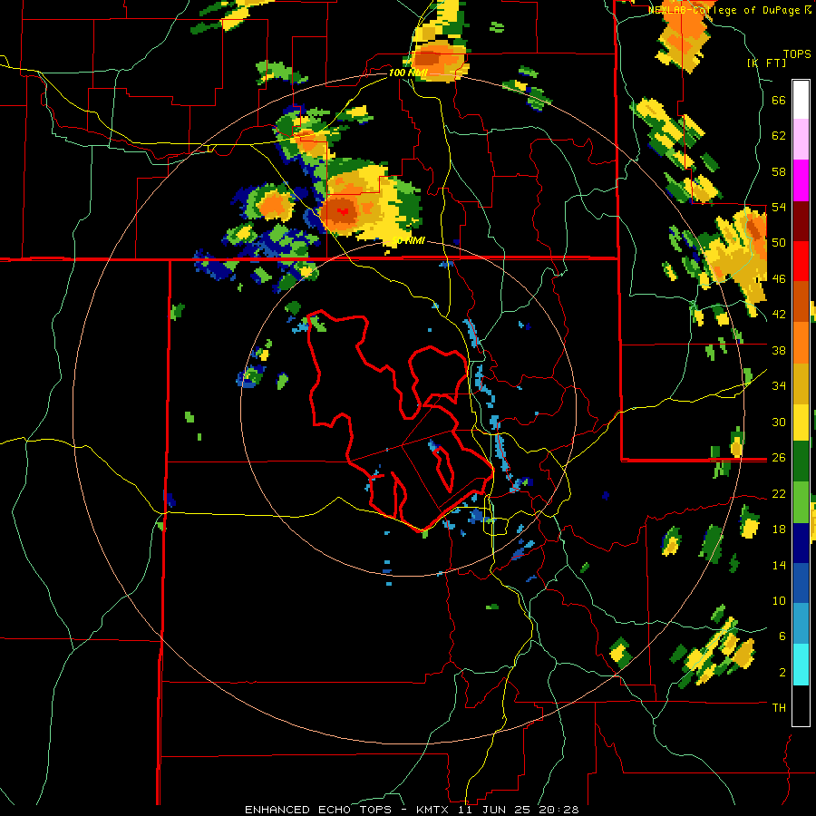The width and height of the screenshot is (816, 816).
Task: Click the TOPS legend title
Action: click(x=797, y=53)
